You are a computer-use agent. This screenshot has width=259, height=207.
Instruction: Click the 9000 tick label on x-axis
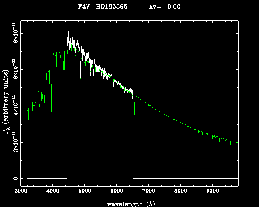212,191
